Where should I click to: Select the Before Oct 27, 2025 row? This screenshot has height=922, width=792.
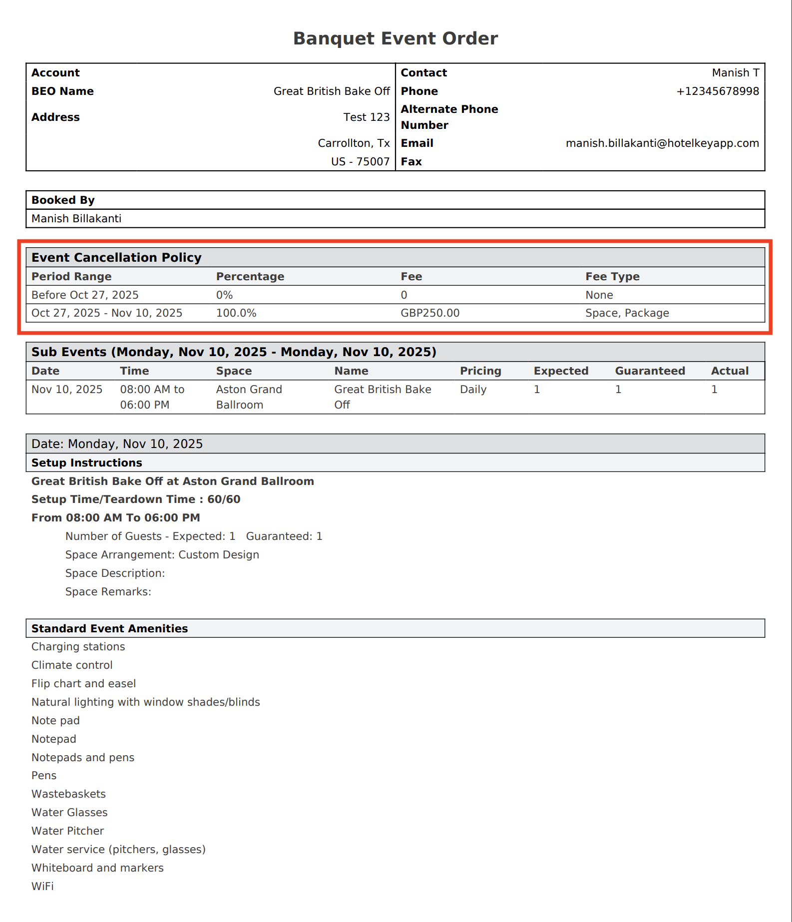coord(85,295)
